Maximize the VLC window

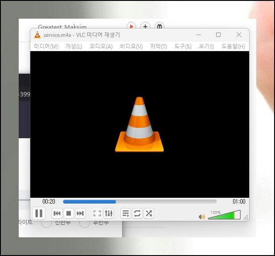coord(218,35)
